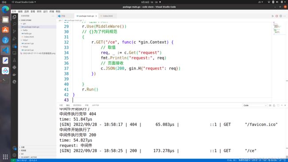This screenshot has width=288, height=162.
Task: Close the bottom panel
Action: pos(285,105)
